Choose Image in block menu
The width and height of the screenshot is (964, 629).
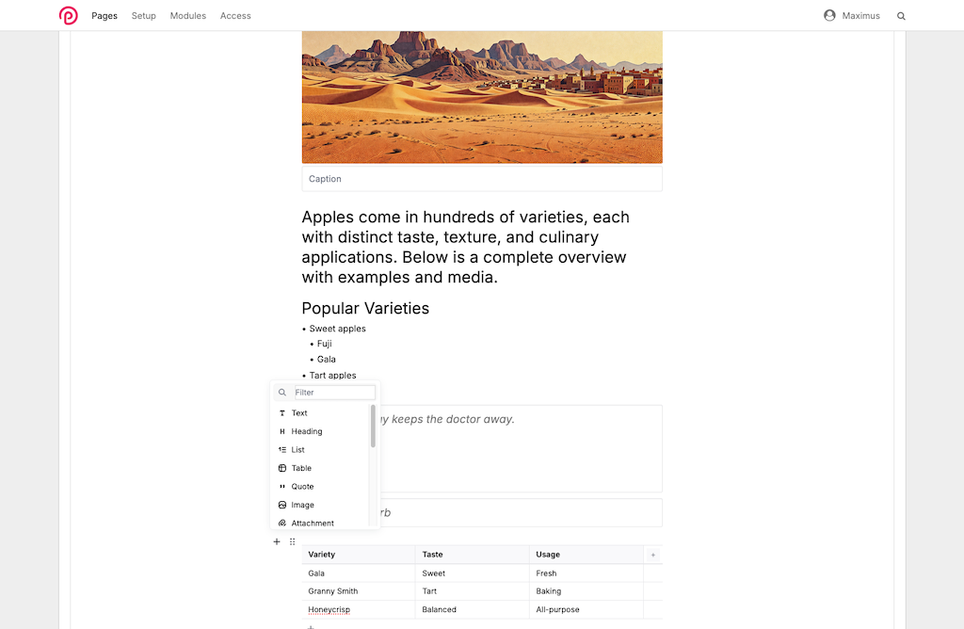321,505
